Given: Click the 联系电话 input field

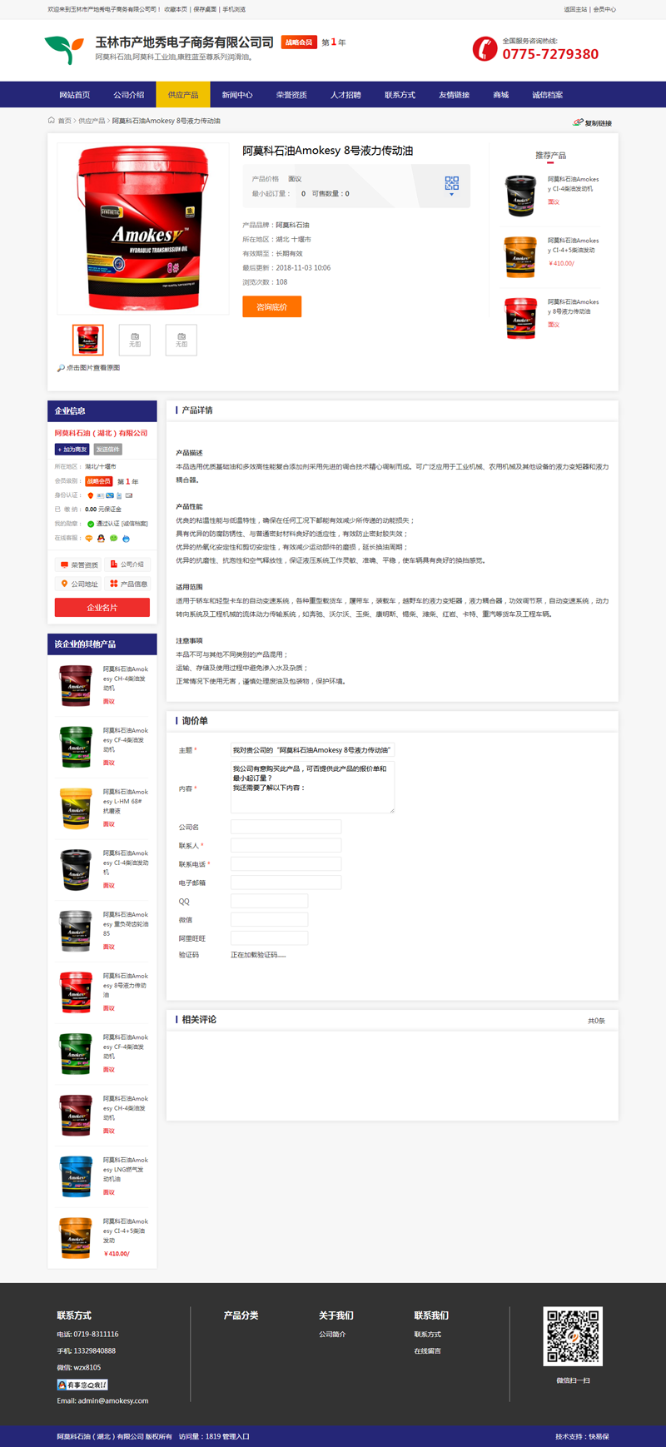Looking at the screenshot, I should pos(286,864).
